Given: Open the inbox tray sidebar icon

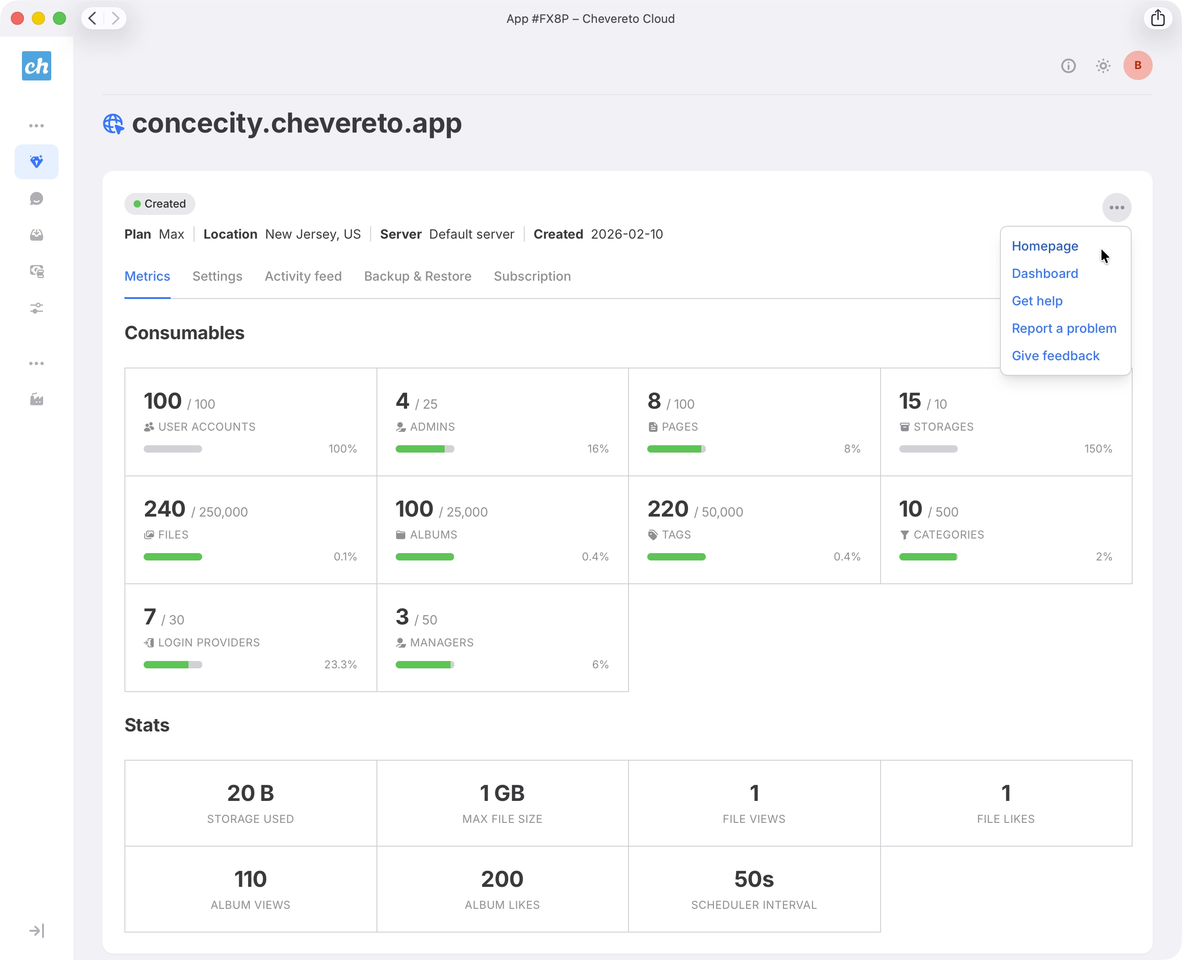Looking at the screenshot, I should tap(37, 235).
